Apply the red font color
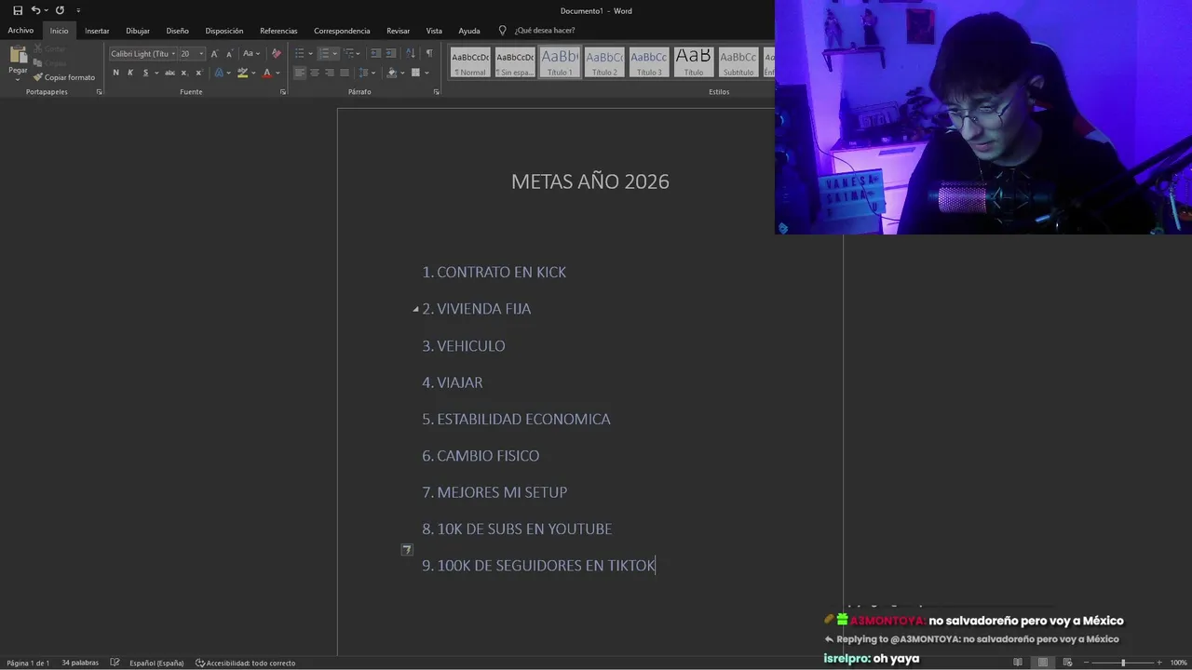 [266, 73]
